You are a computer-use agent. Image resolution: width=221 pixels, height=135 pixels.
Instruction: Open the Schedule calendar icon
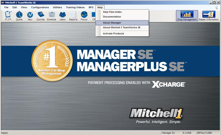pos(51,16)
